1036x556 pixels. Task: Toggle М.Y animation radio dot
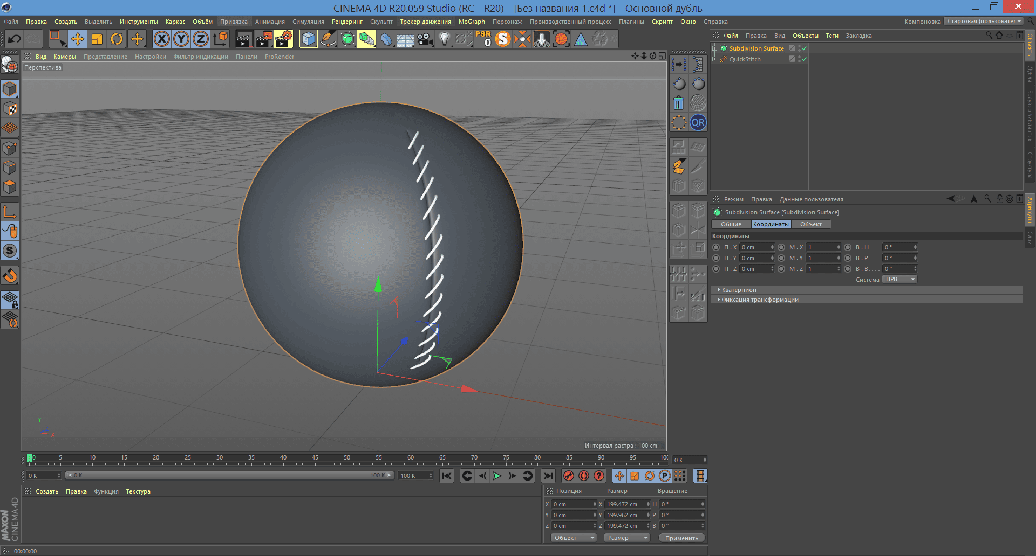coord(781,258)
